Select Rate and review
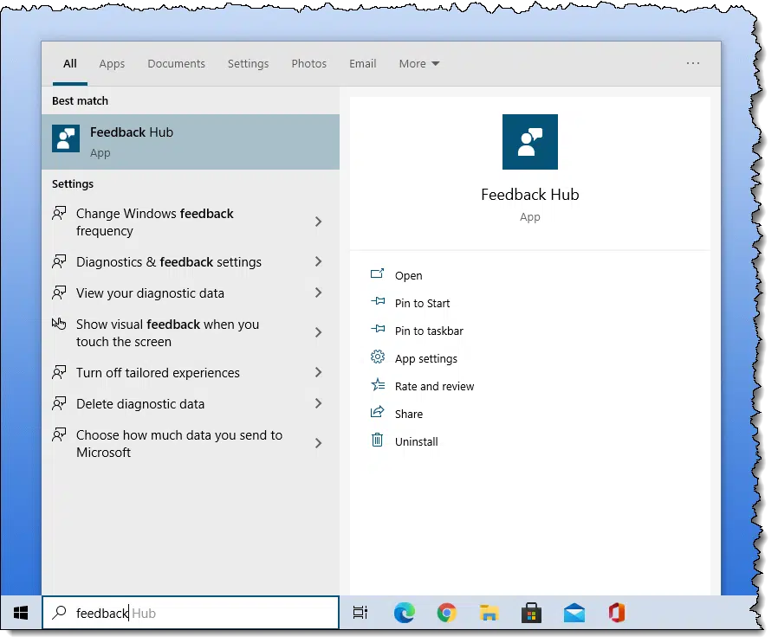The height and width of the screenshot is (643, 778). point(435,387)
